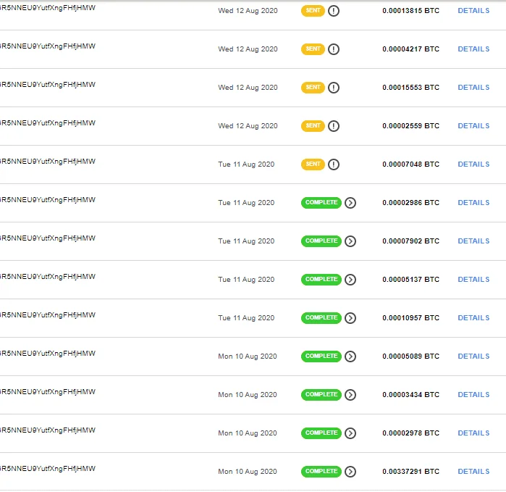Click COMPLETE badge on 0.00337291 BTC row
Screen dimensions: 506x492
click(x=321, y=472)
